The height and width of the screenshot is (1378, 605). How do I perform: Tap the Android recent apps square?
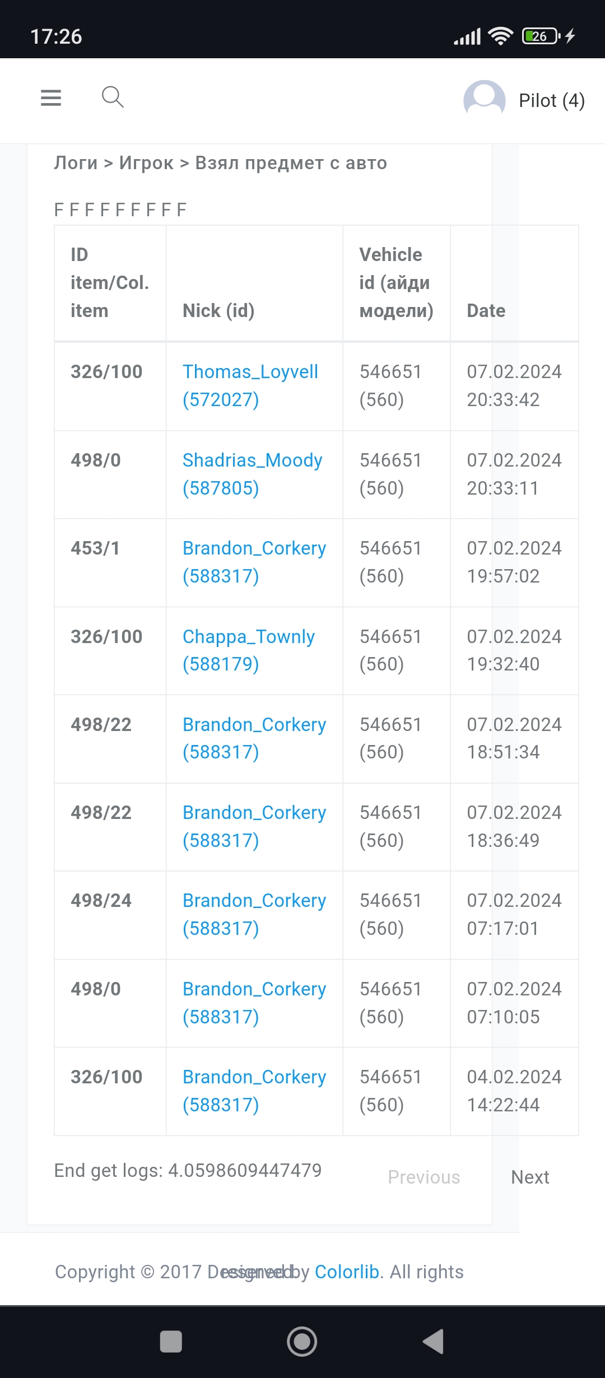point(171,1342)
